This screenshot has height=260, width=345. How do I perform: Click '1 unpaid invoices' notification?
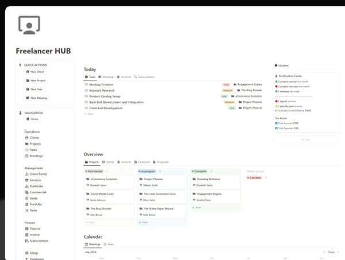(x=285, y=101)
